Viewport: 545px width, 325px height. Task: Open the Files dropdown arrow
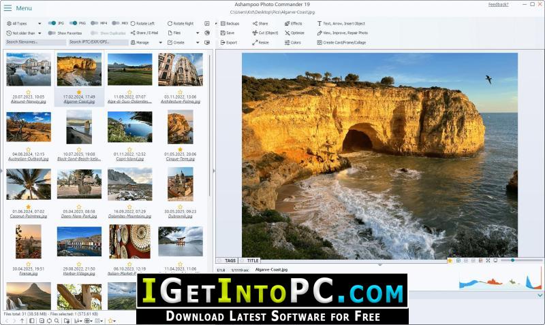pyautogui.click(x=198, y=33)
